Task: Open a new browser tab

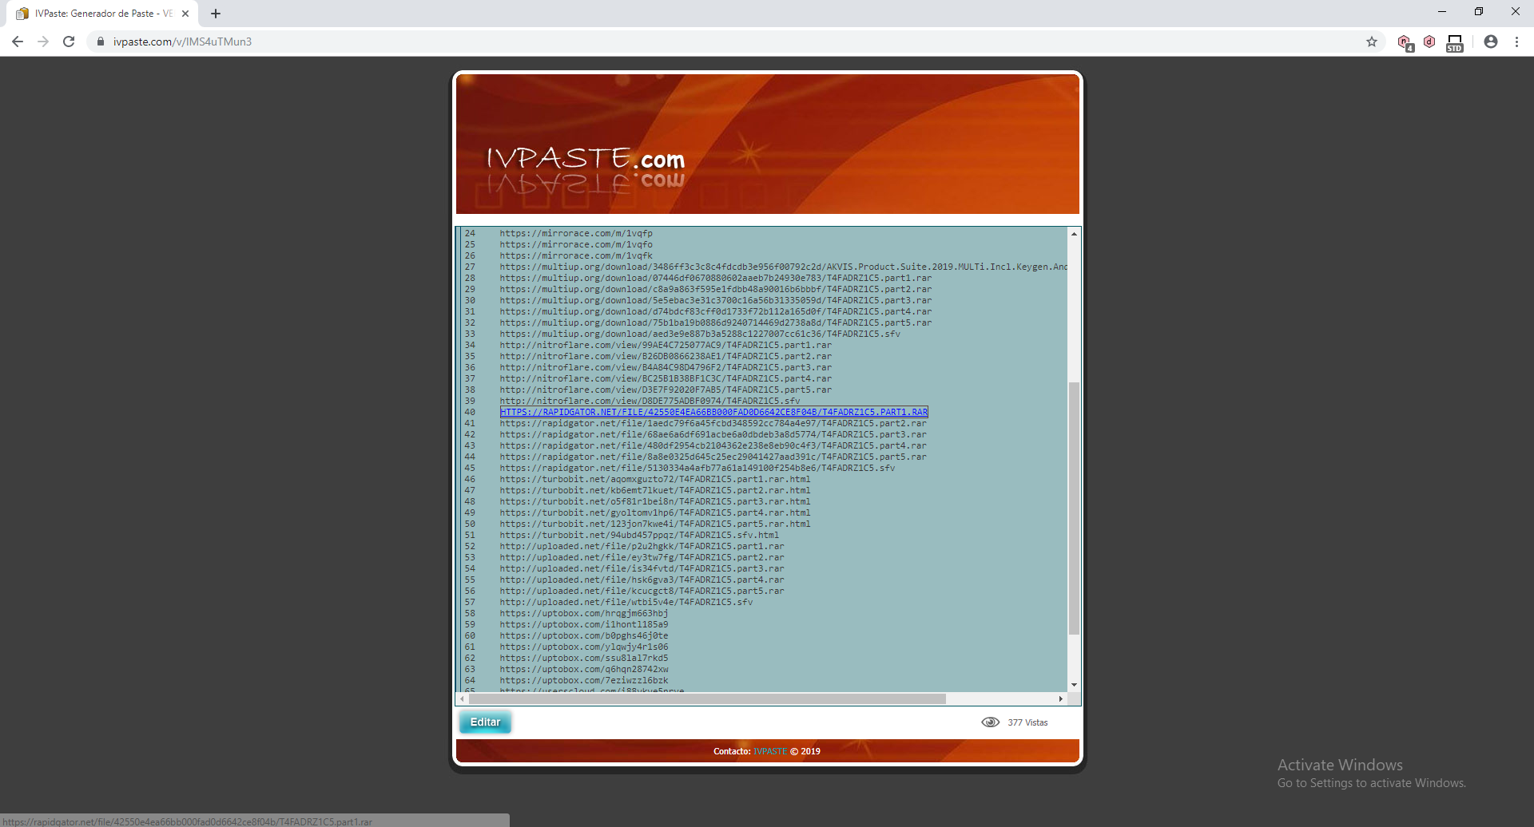Action: tap(215, 13)
